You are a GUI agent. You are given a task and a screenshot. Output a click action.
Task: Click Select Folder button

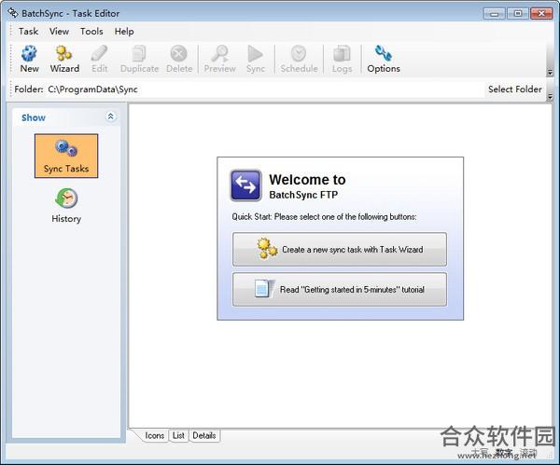coord(514,89)
